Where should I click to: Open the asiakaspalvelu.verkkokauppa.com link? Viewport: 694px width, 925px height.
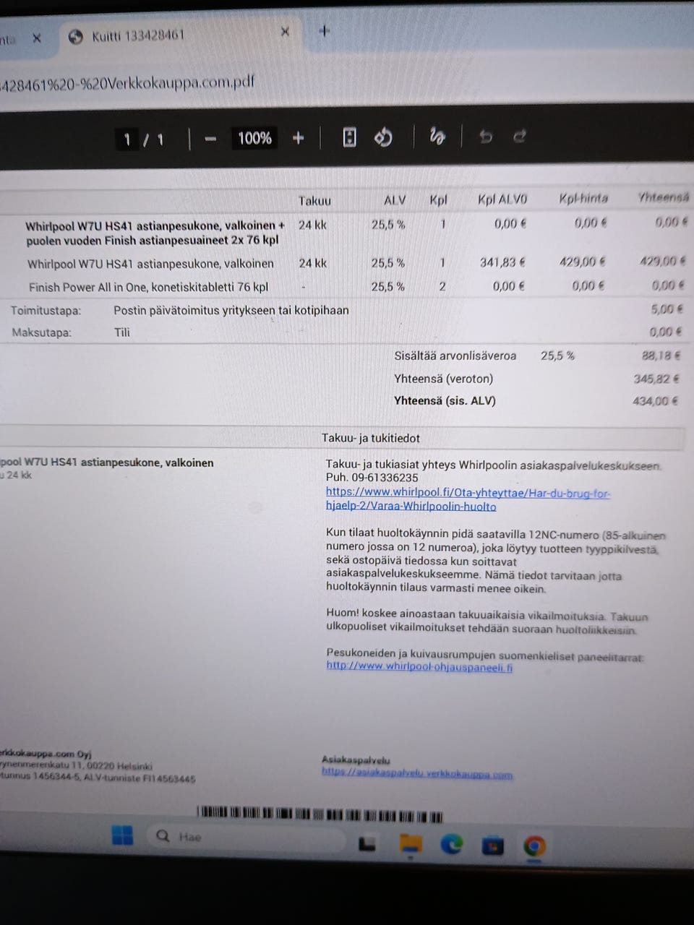tap(417, 773)
